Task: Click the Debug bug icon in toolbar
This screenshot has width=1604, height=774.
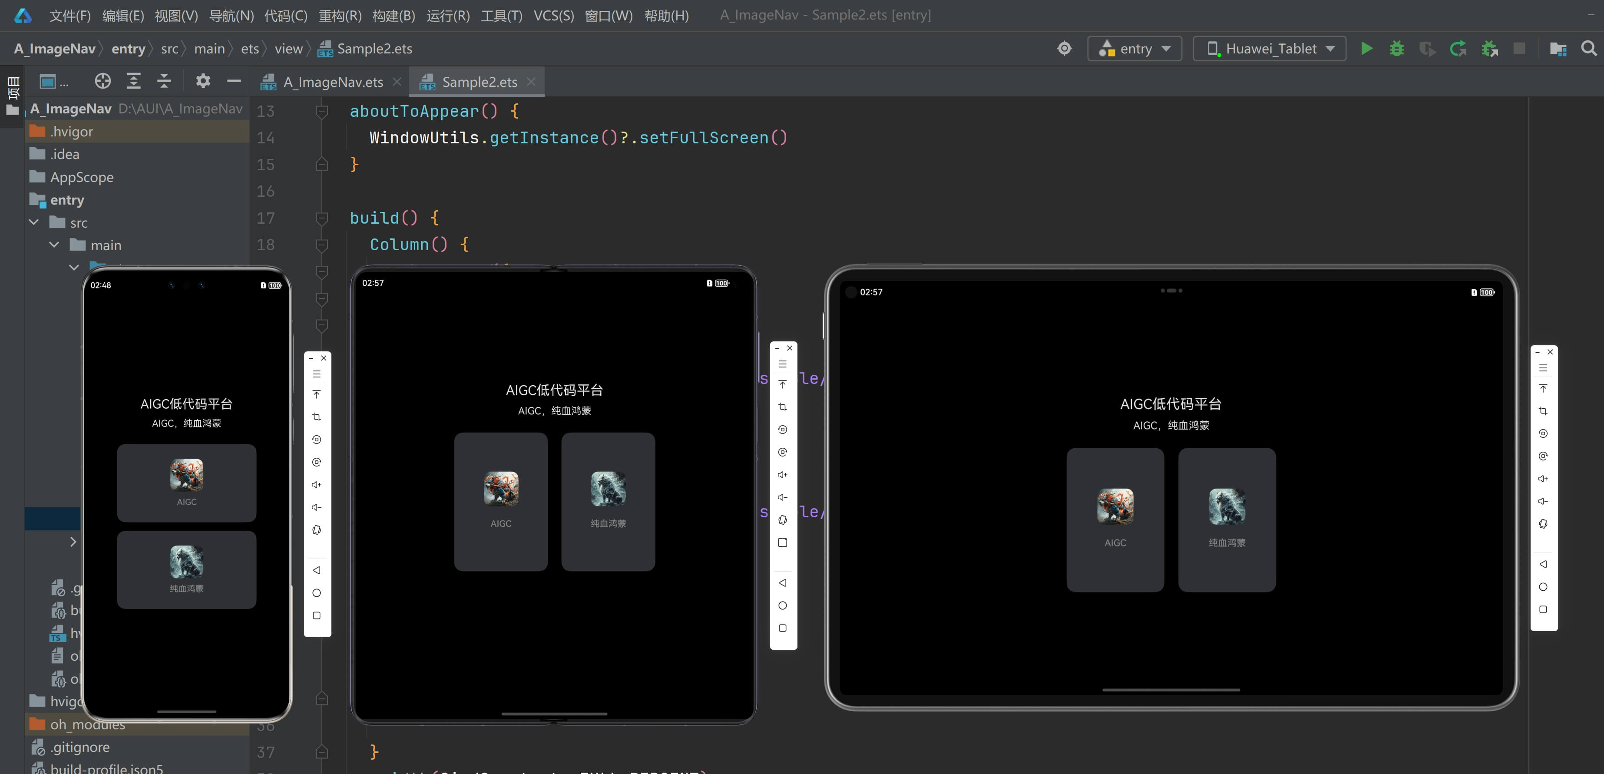Action: (1397, 49)
